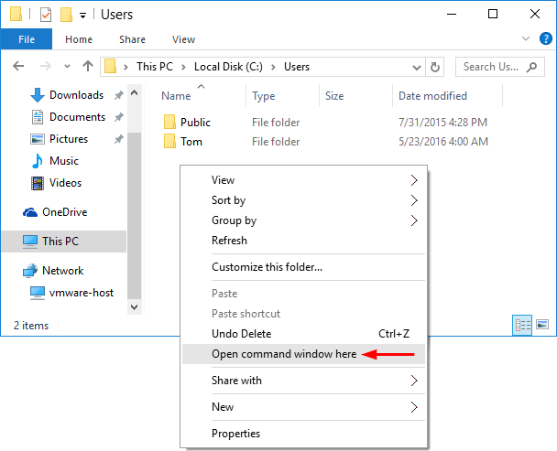Open the Share with submenu

click(x=303, y=381)
